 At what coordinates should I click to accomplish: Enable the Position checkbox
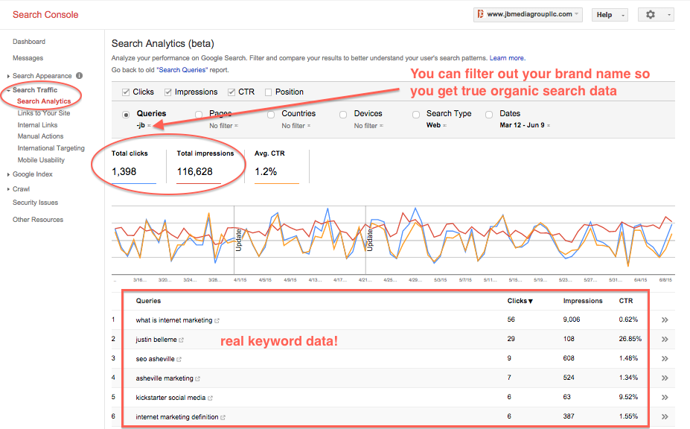pyautogui.click(x=269, y=92)
